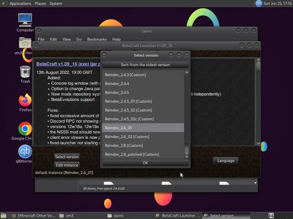Open the System menu
The width and height of the screenshot is (293, 219).
[x=56, y=3]
